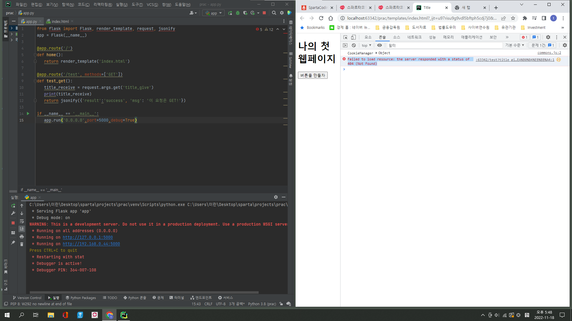Rerun the app in the Run panel
The image size is (572, 321).
13,206
